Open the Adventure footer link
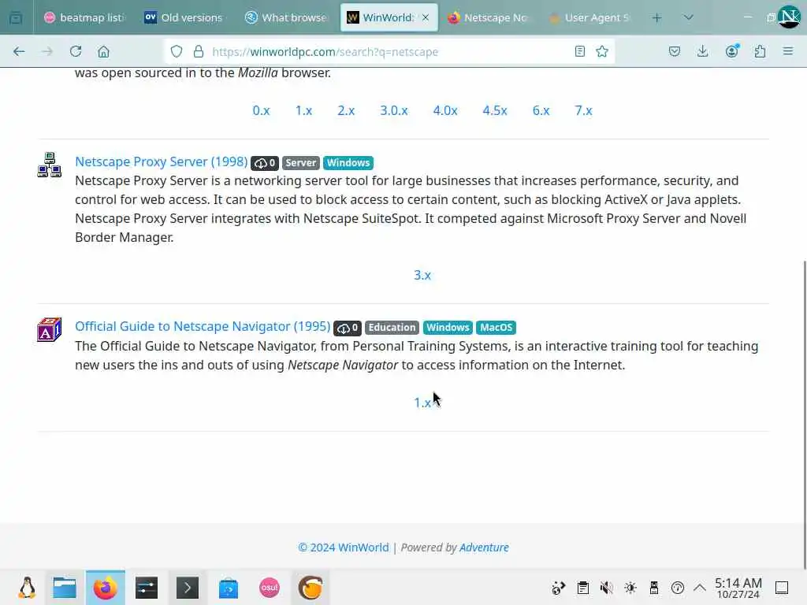 click(x=484, y=547)
